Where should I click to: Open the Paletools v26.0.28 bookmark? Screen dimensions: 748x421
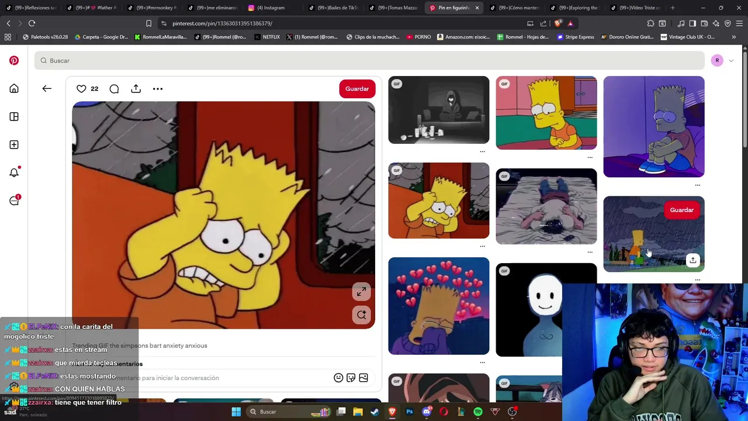coord(45,37)
